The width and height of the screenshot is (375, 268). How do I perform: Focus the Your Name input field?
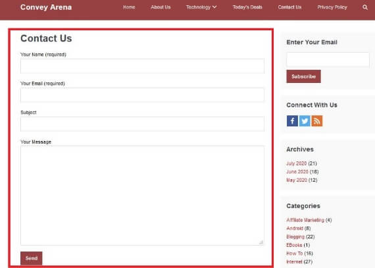tap(142, 66)
